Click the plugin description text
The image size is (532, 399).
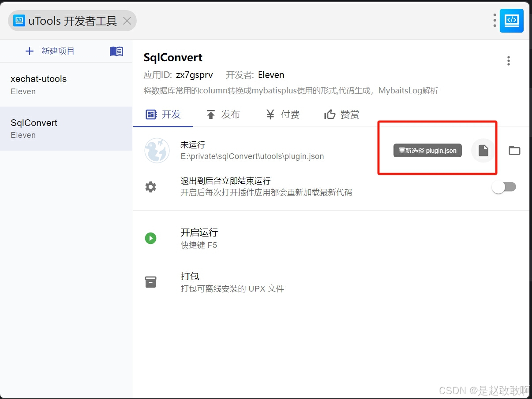pos(291,91)
